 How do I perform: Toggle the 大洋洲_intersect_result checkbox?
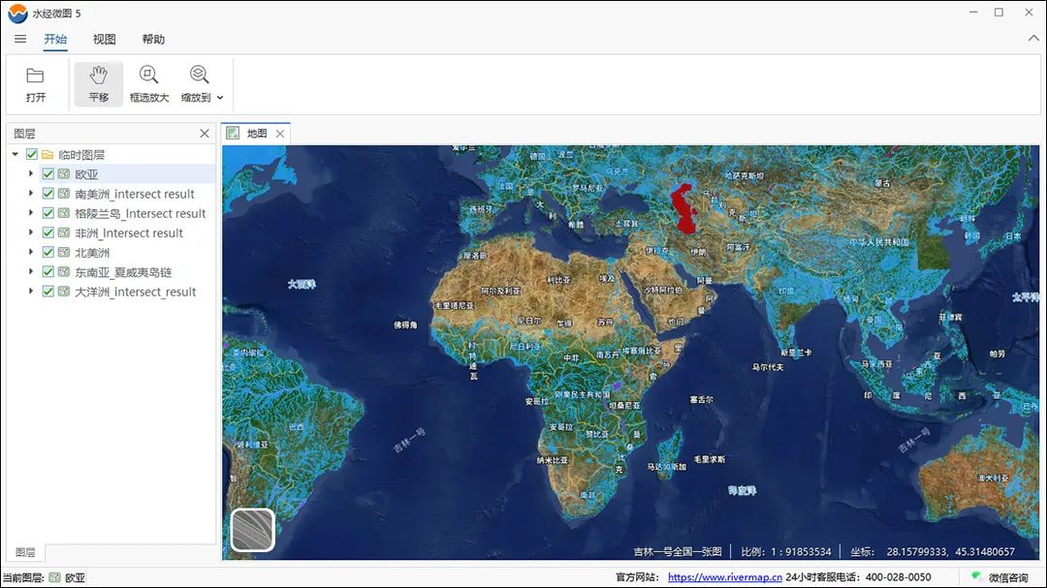click(x=48, y=291)
